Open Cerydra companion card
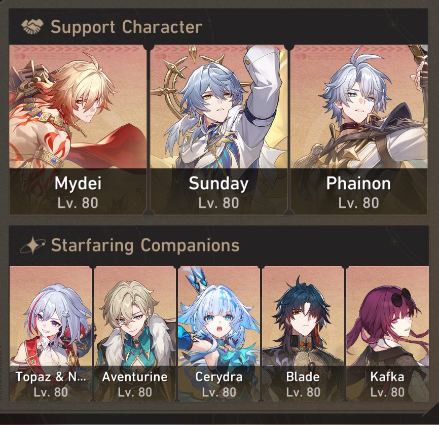 point(219,333)
